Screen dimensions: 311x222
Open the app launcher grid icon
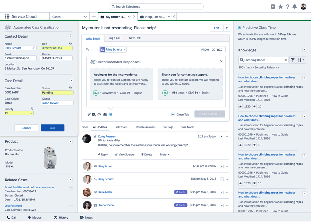tap(7, 16)
